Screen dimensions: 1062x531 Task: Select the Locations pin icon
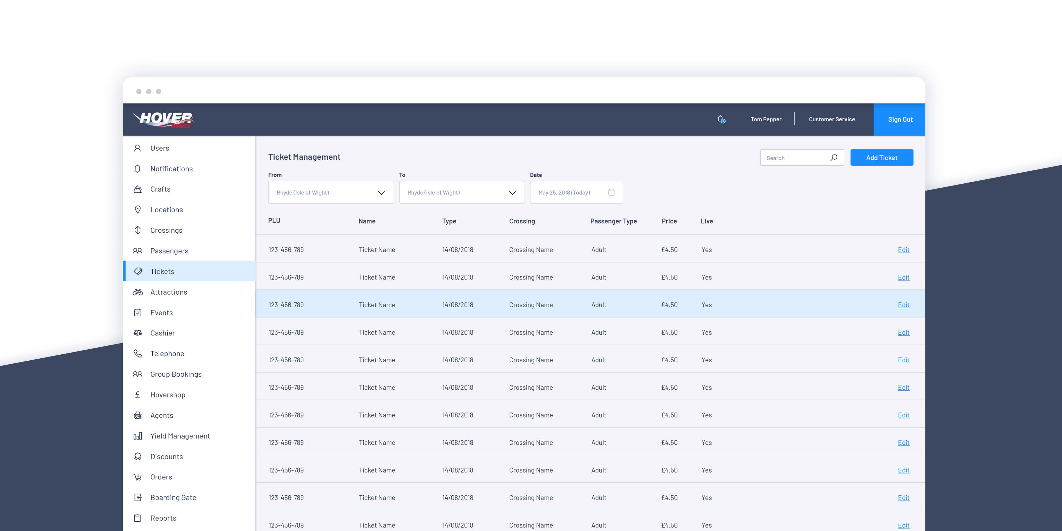138,209
